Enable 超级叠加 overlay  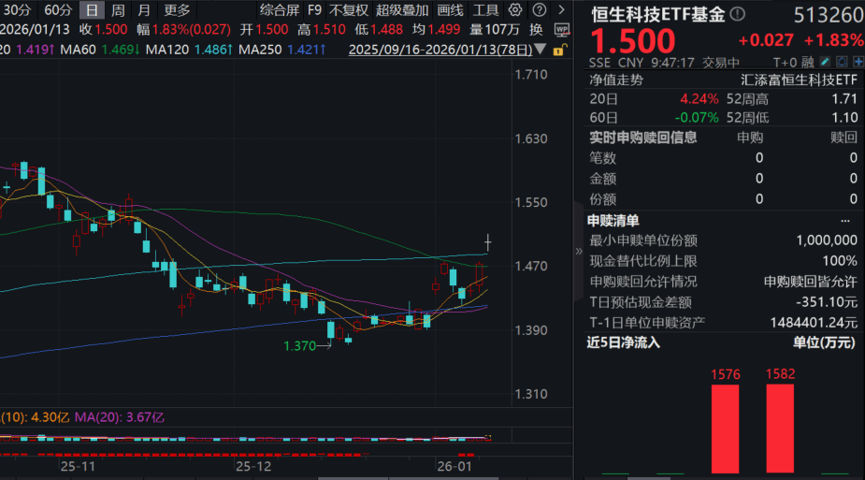(402, 10)
